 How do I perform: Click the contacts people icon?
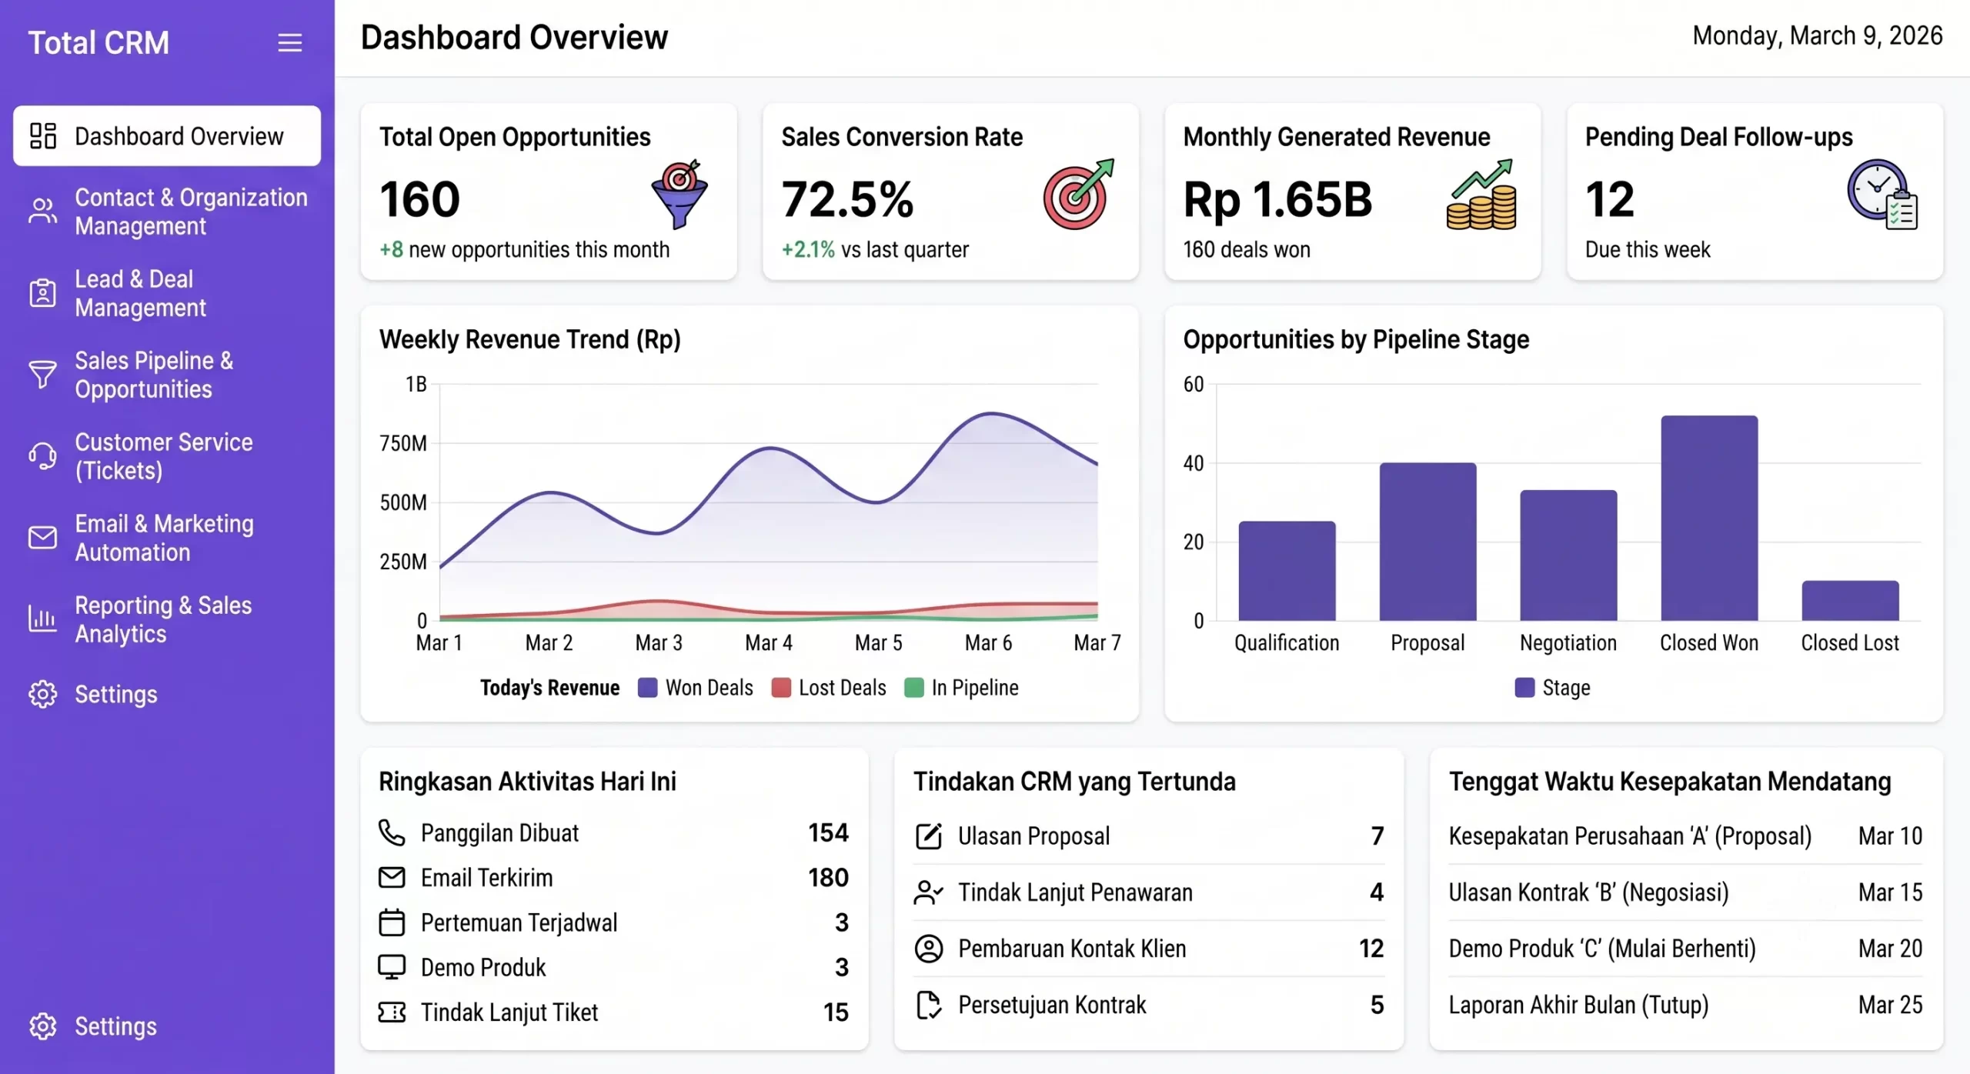coord(43,212)
